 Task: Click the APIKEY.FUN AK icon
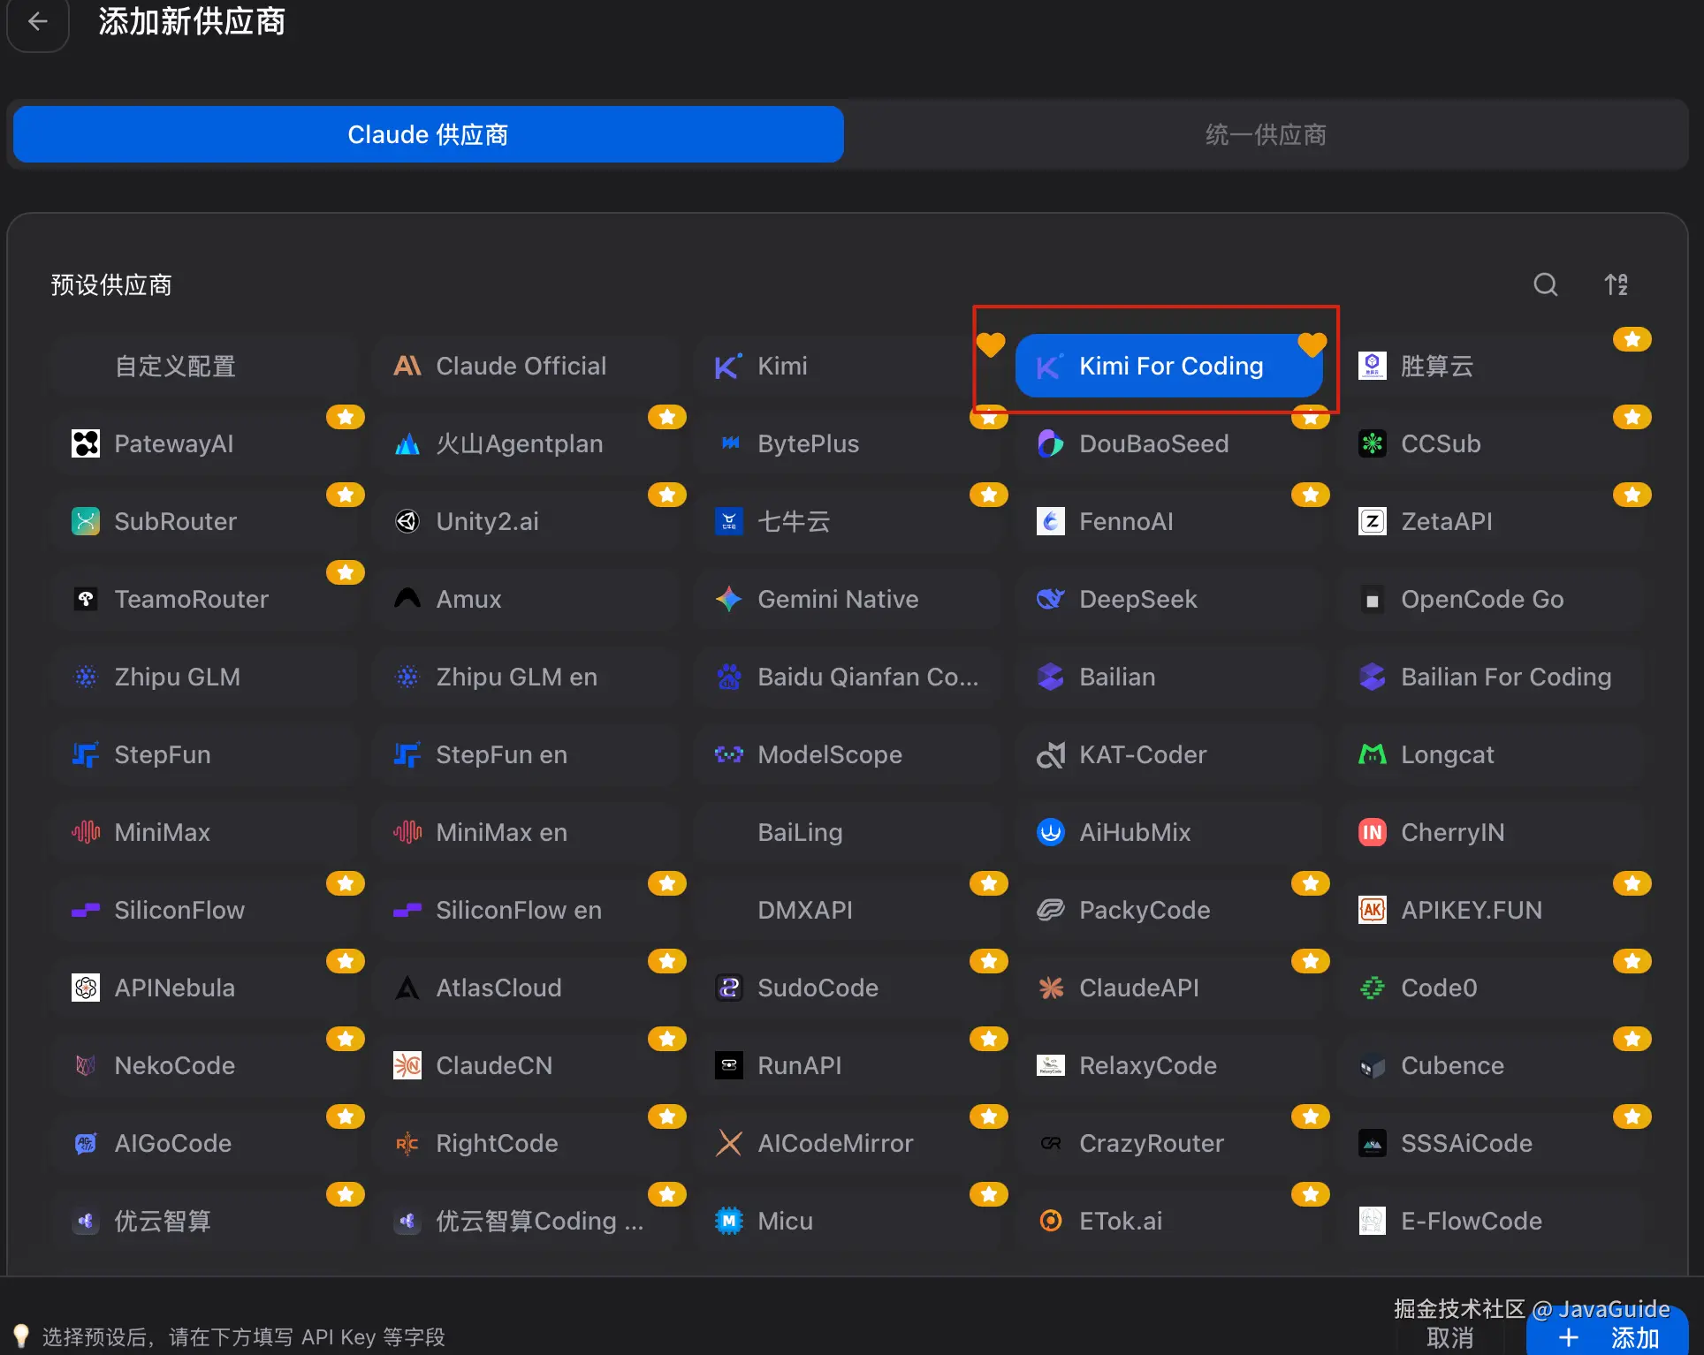coord(1372,910)
